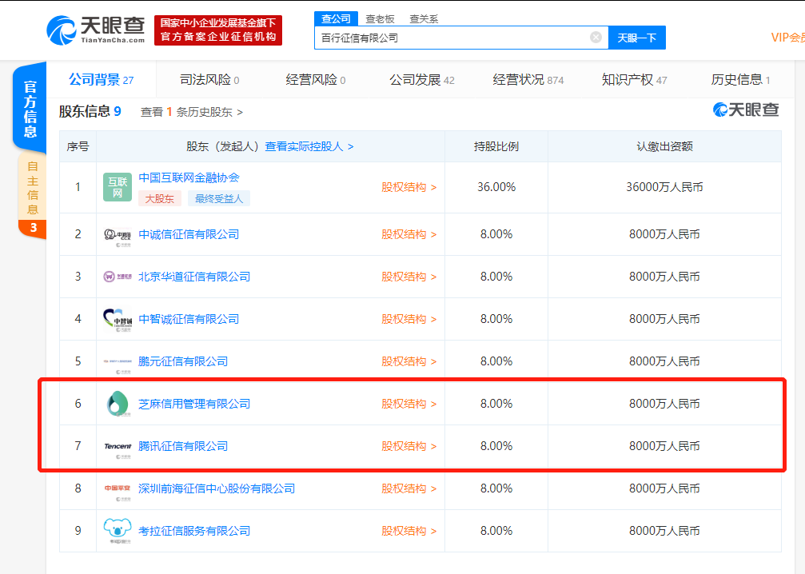Select the 查关系 search tab
The image size is (805, 574).
pyautogui.click(x=424, y=19)
